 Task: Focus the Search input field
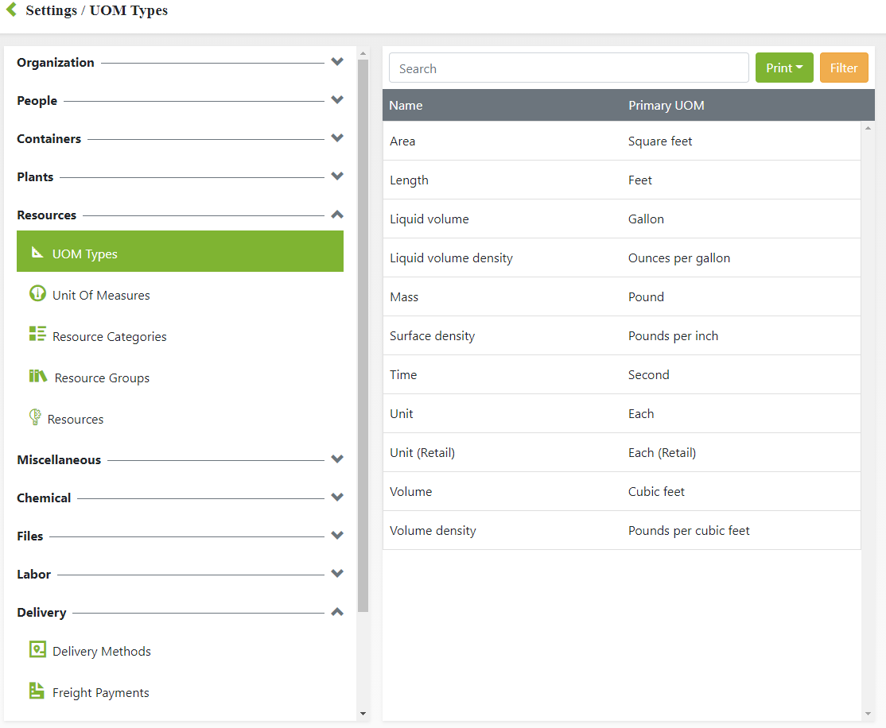coord(569,68)
